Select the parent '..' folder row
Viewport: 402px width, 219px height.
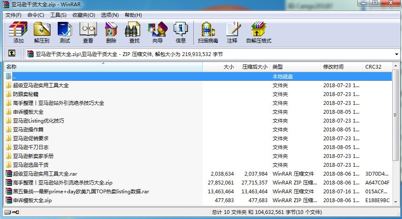[x=198, y=76]
